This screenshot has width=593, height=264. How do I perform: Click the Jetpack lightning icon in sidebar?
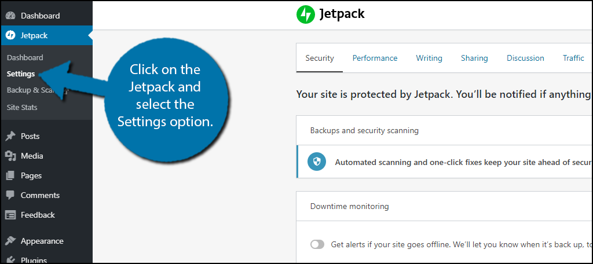tap(10, 35)
